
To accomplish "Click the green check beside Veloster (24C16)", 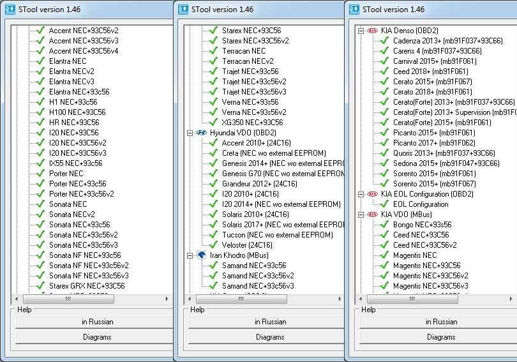I will (x=213, y=245).
